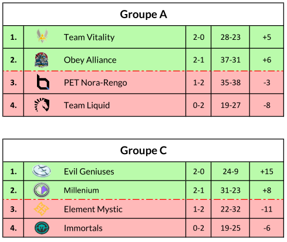This screenshot has height=242, width=287.
Task: Click the Immortals teal logo
Action: (42, 228)
